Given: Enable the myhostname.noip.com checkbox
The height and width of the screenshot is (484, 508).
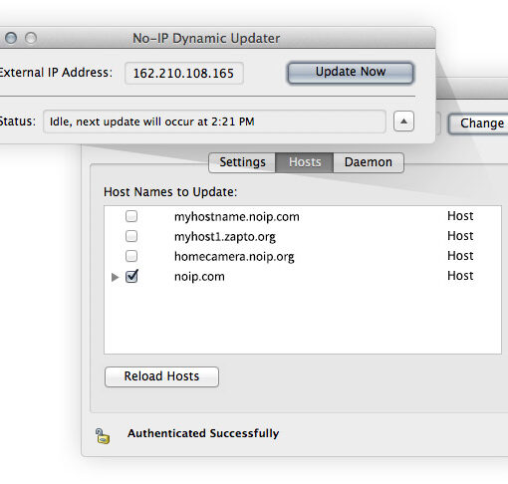Looking at the screenshot, I should 131,216.
